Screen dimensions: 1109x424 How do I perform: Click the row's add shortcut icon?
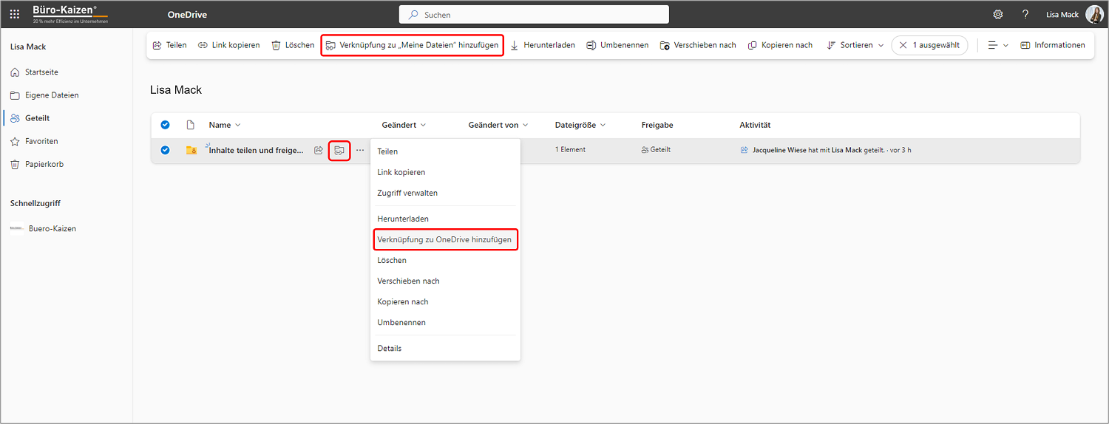coord(339,150)
